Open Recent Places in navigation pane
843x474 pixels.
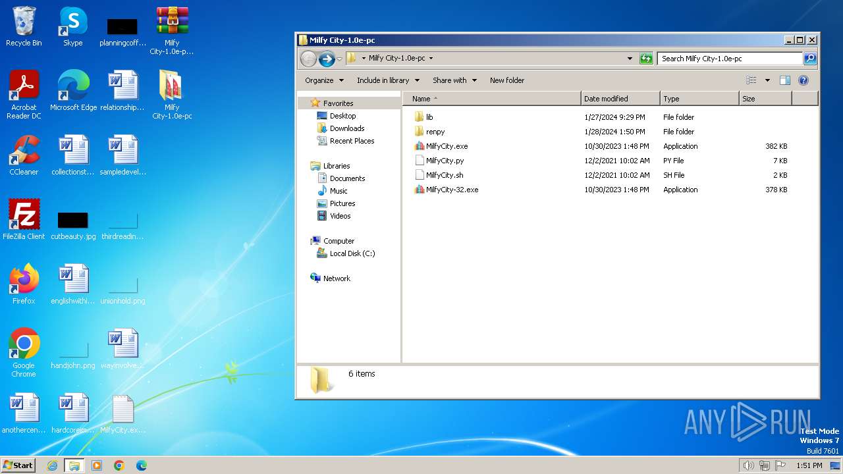[352, 141]
